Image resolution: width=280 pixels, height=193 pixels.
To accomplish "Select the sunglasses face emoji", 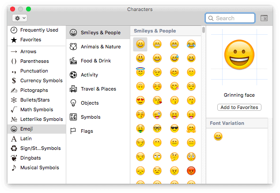I will 174,128.
